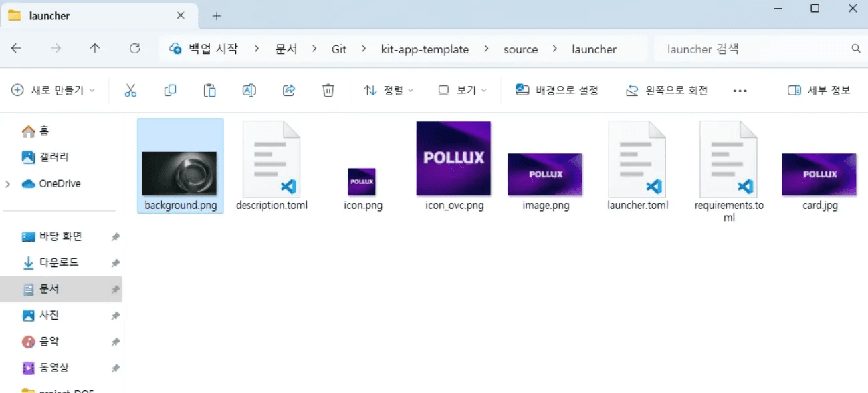Click the Refresh icon in the address bar
868x393 pixels.
[x=135, y=48]
